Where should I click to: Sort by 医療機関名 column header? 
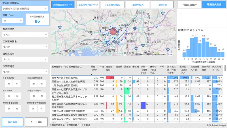(67, 67)
